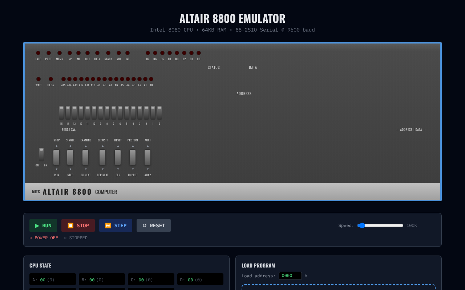Click the INTE status LED
This screenshot has height=290, width=465.
(x=38, y=53)
